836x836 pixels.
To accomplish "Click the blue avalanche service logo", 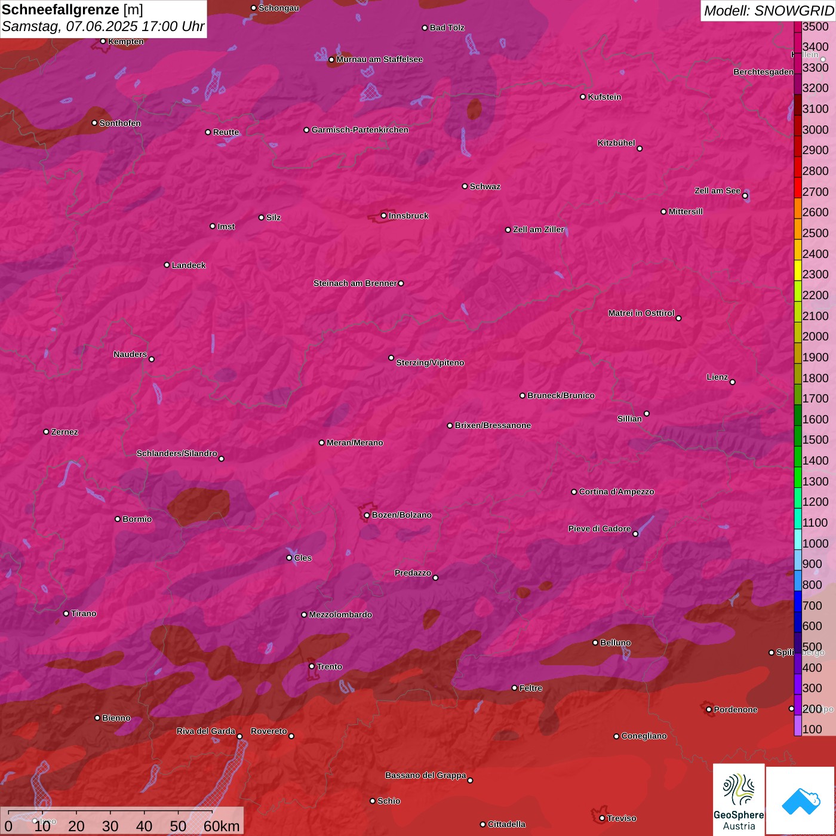I will pyautogui.click(x=801, y=801).
